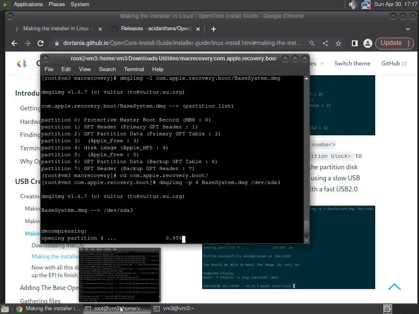Open the System menu
This screenshot has width=419, height=314.
click(x=80, y=4)
